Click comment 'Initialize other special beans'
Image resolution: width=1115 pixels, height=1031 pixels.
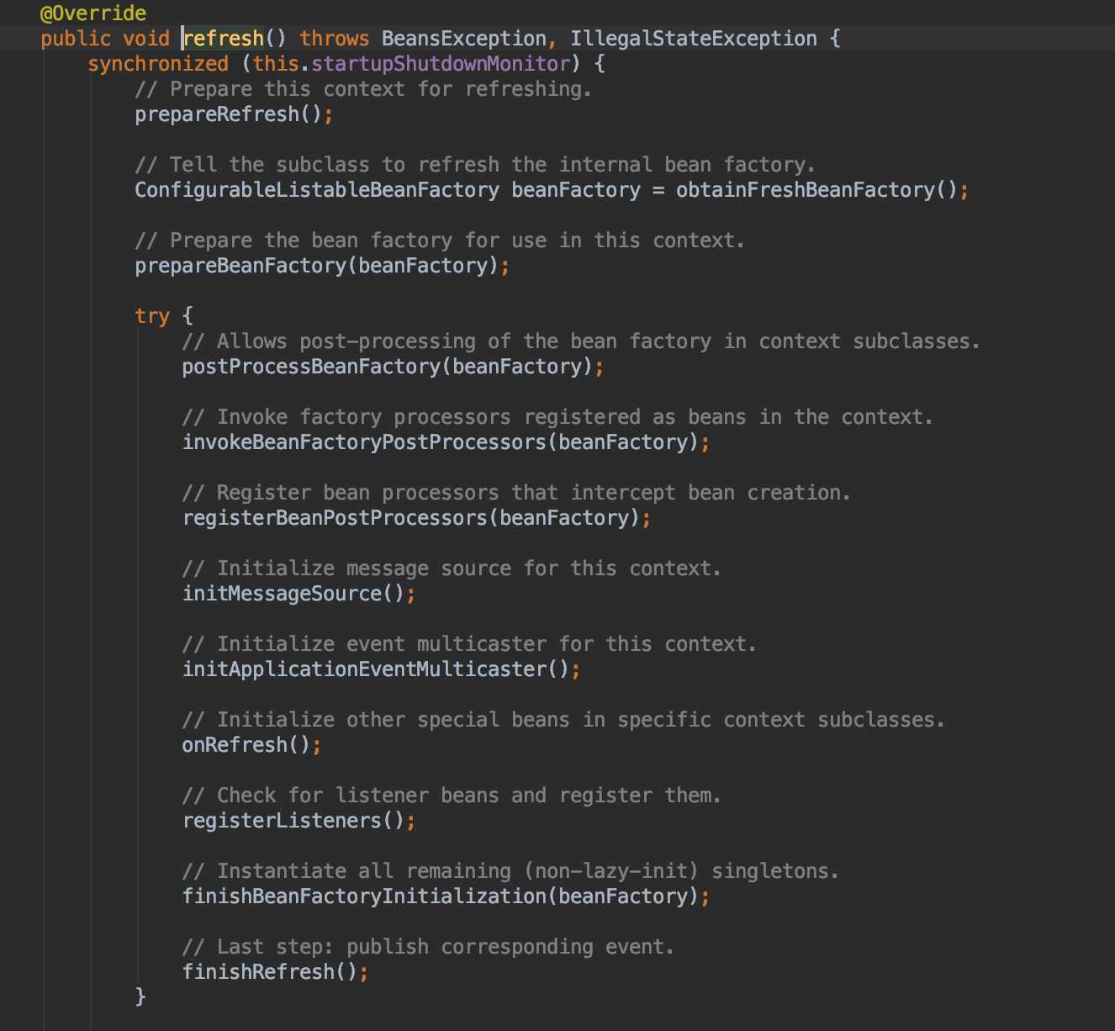click(x=563, y=720)
